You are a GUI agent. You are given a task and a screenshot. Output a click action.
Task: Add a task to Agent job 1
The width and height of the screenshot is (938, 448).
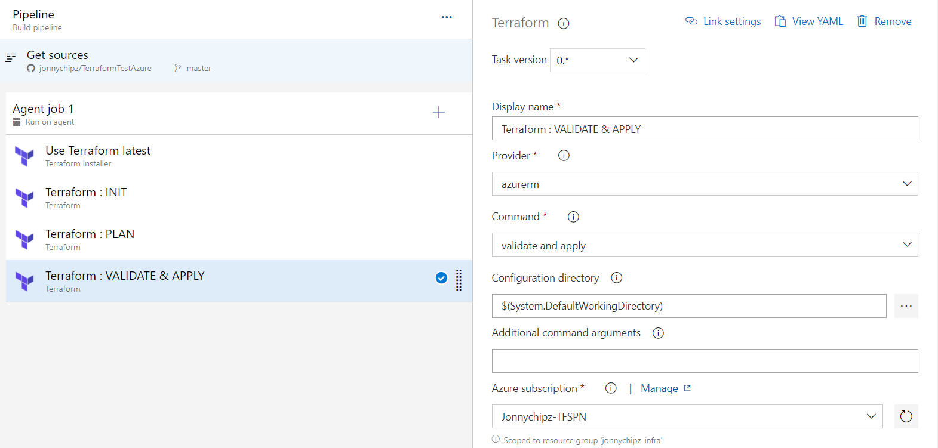[x=439, y=112]
